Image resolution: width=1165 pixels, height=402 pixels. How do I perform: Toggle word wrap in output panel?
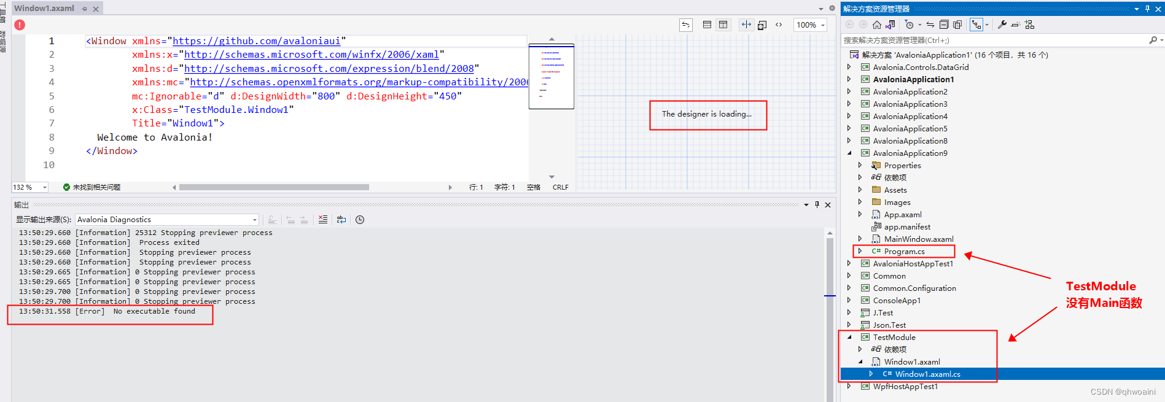(341, 220)
